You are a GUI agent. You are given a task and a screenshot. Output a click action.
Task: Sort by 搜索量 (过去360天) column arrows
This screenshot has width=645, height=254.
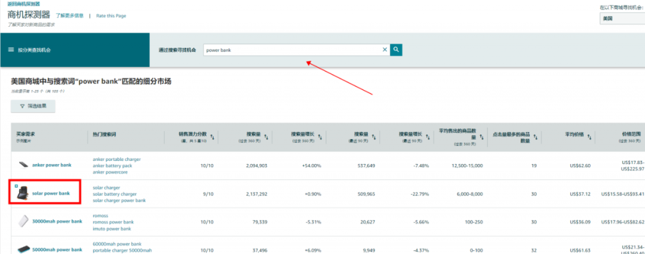pyautogui.click(x=266, y=137)
